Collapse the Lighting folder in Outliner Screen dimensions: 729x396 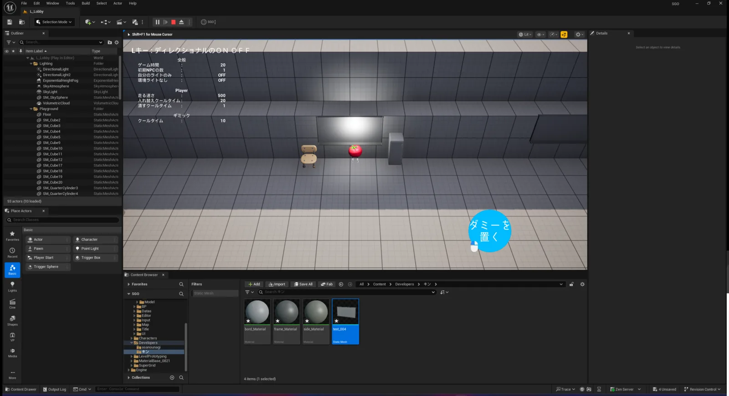tap(31, 64)
